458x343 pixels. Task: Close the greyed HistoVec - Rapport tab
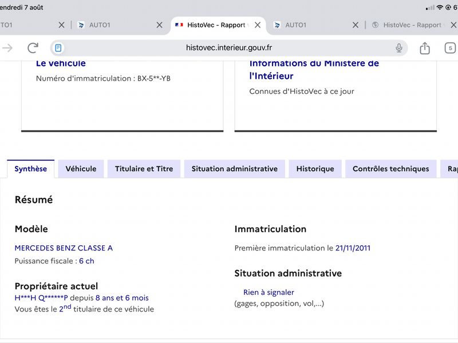(453, 25)
